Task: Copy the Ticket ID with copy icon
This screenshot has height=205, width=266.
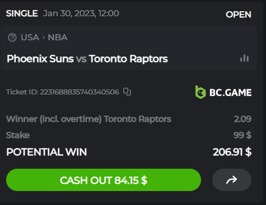Action: pos(127,92)
